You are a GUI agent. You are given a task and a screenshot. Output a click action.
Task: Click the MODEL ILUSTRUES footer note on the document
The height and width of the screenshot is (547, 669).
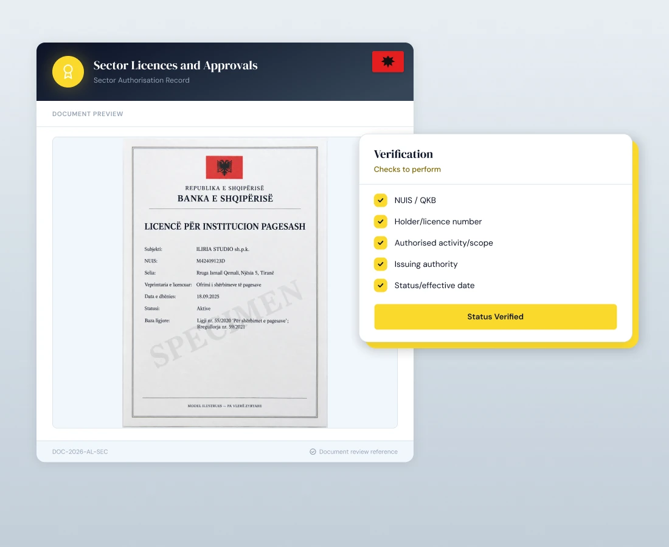225,406
